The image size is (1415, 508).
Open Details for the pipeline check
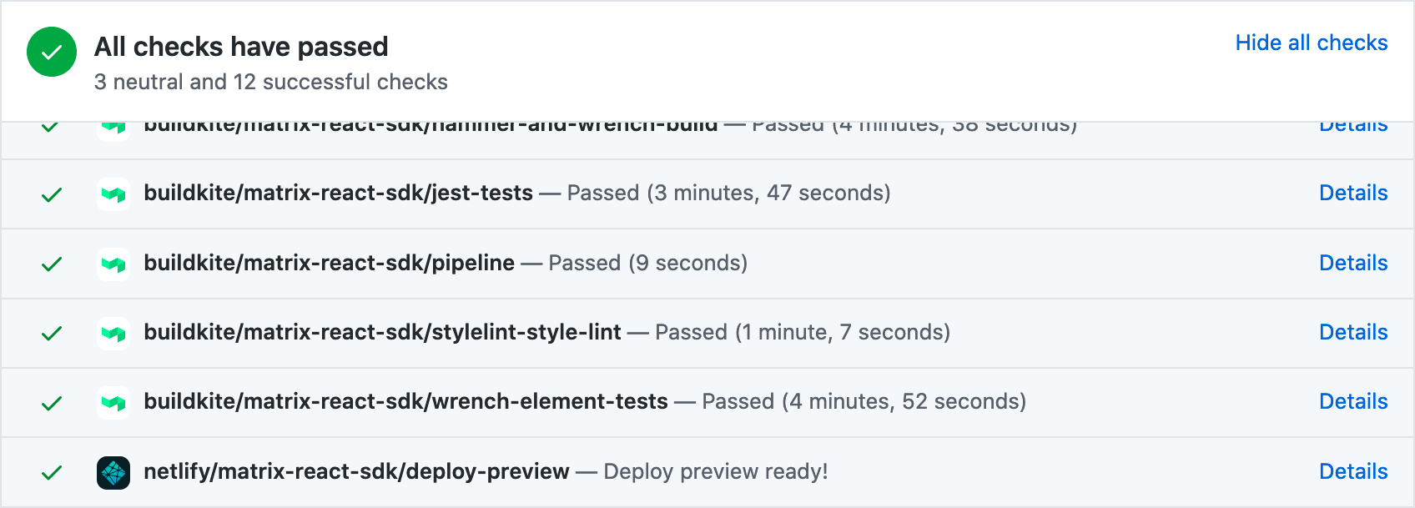(x=1353, y=263)
